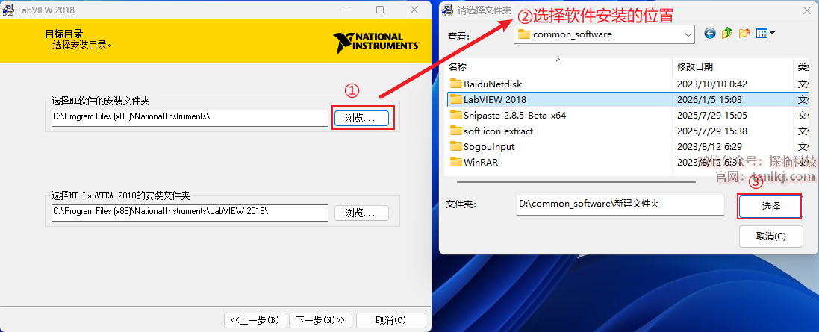
Task: Select the LabVIEW 2018 folder
Action: point(494,99)
